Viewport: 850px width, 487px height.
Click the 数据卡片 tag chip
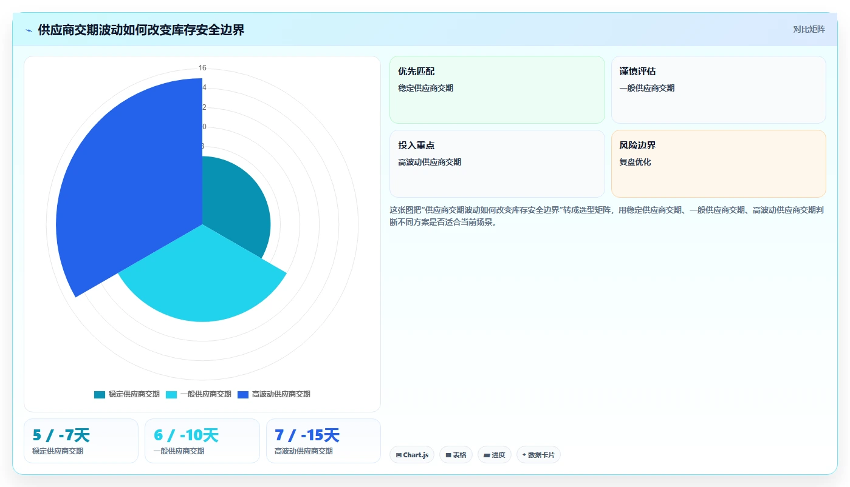point(538,455)
